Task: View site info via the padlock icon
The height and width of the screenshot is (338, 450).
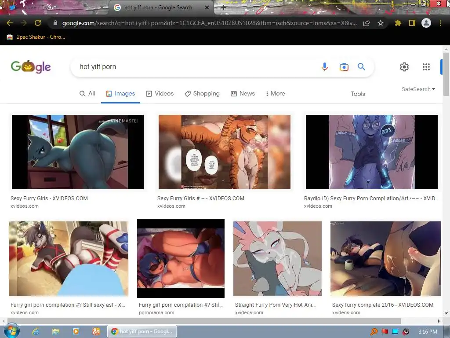Action: point(55,23)
